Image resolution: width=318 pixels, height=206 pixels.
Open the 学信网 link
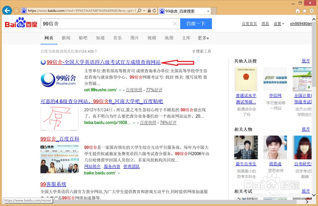click(275, 95)
